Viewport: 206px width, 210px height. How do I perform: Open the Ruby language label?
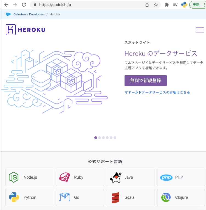(x=79, y=177)
